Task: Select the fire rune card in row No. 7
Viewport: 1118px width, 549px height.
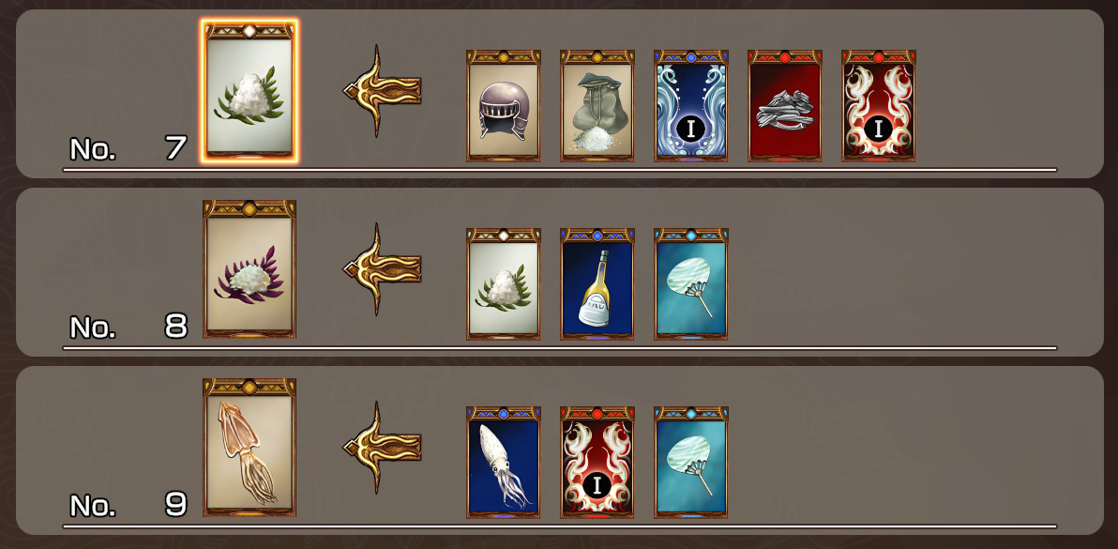Action: coord(879,105)
